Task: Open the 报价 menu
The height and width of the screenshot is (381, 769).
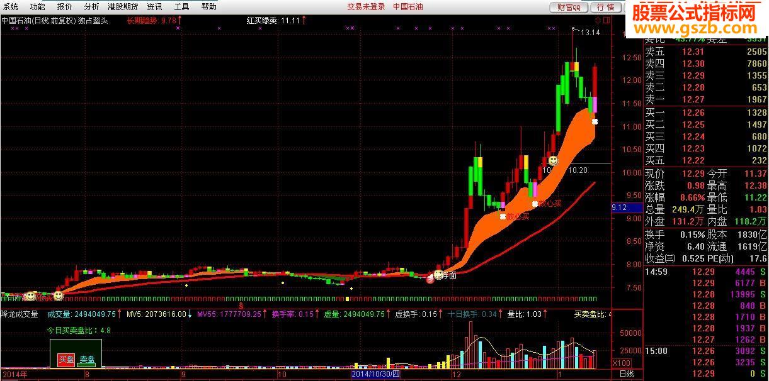Action: (x=65, y=7)
